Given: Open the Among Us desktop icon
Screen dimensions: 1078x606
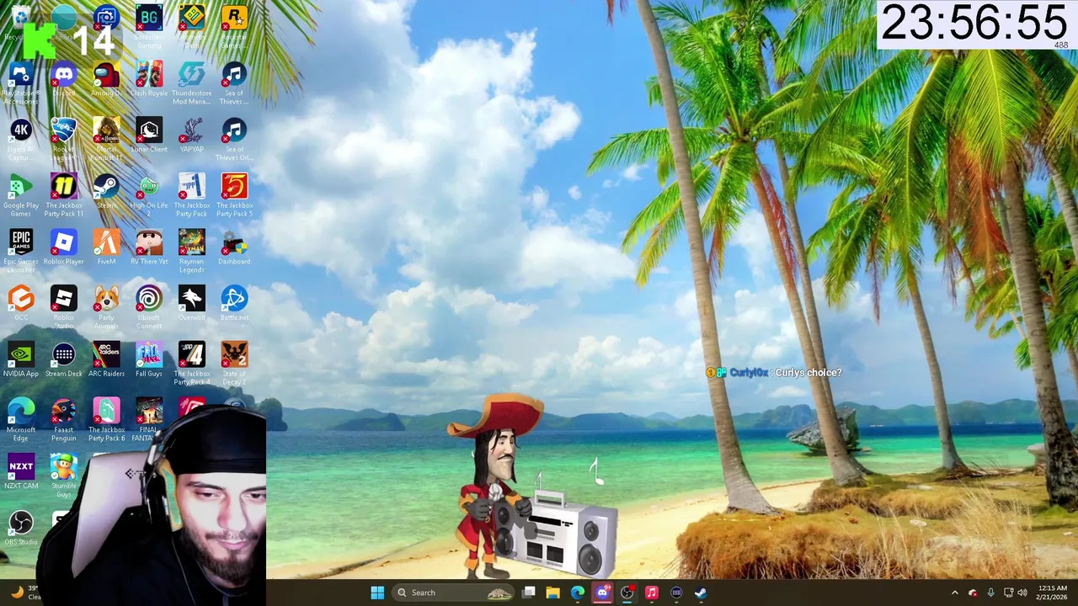Looking at the screenshot, I should click(x=106, y=80).
